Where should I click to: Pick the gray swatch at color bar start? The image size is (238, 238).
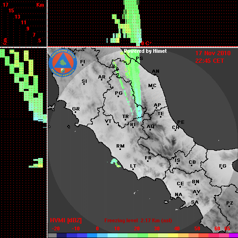(52, 235)
